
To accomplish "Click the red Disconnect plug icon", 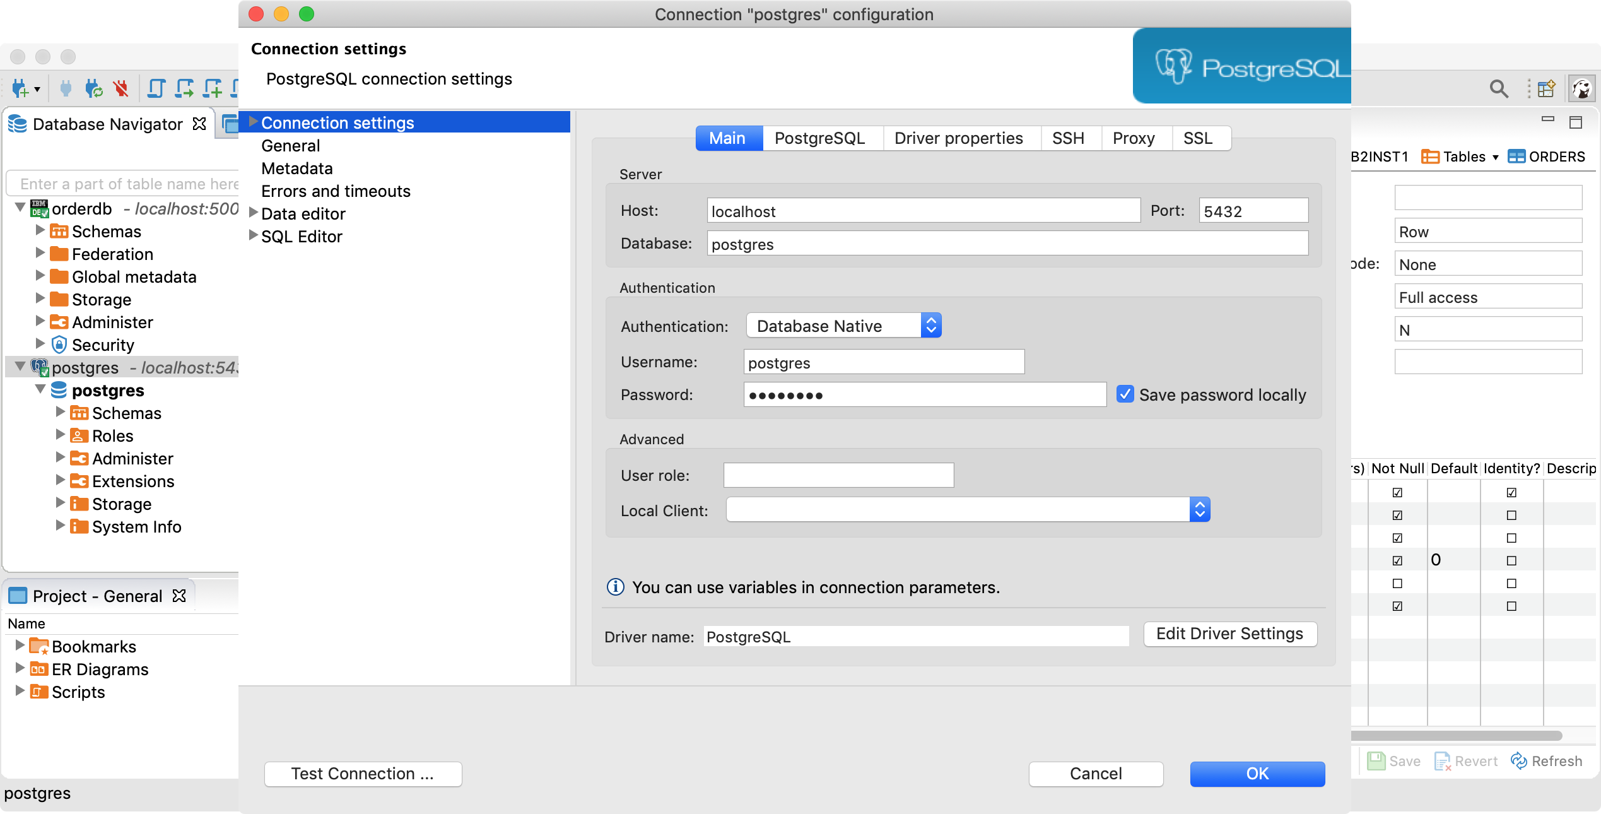I will tap(121, 88).
